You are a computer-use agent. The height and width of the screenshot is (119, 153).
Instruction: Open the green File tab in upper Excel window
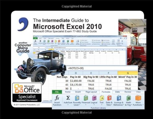click(x=35, y=38)
